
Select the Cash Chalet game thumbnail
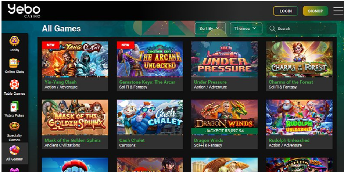(150, 117)
